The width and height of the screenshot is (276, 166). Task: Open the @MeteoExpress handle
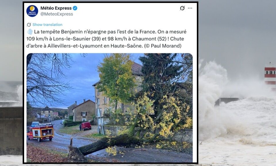tap(57, 14)
